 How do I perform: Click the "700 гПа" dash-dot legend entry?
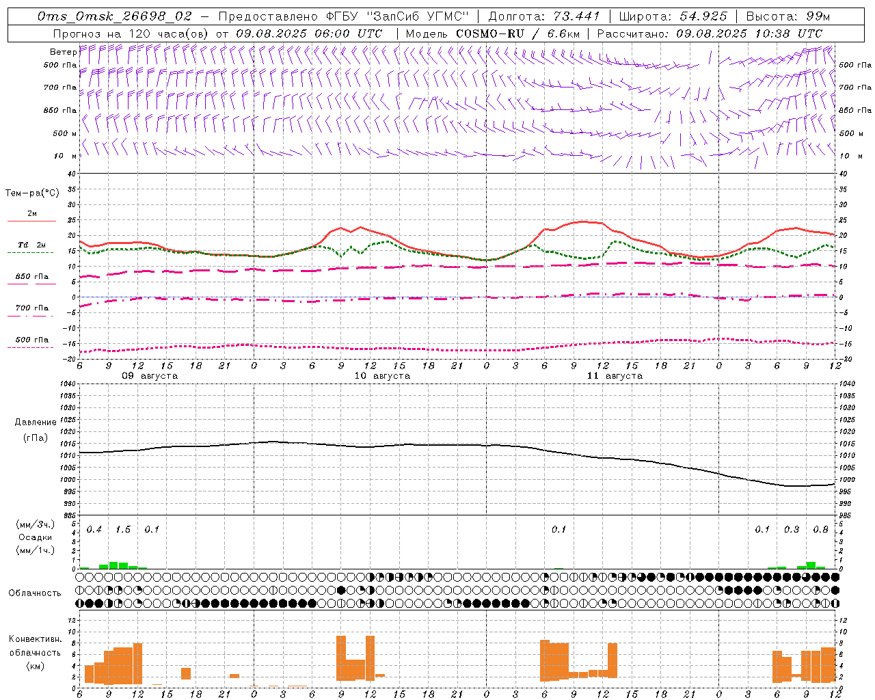pos(32,308)
